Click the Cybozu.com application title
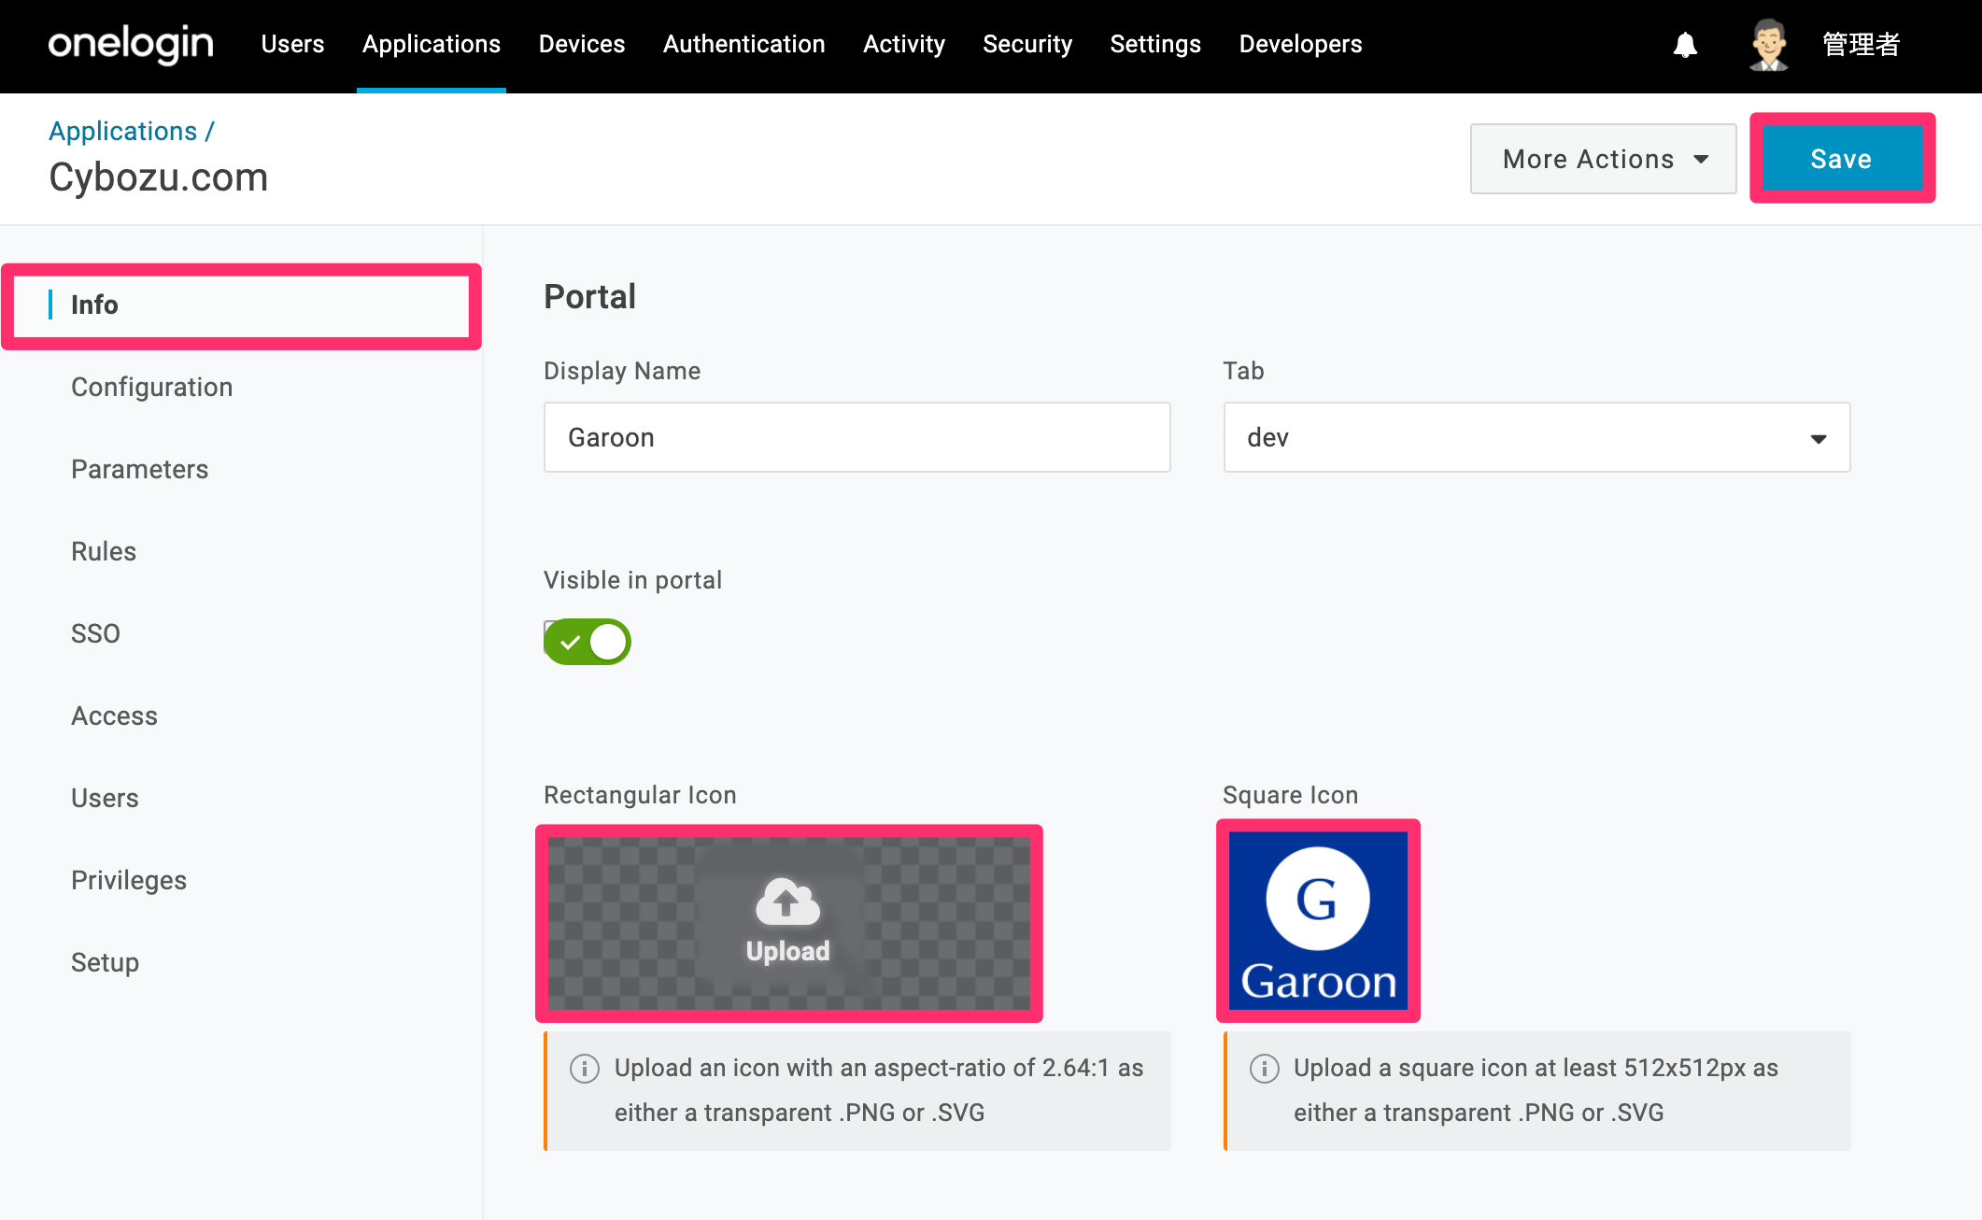 (159, 177)
